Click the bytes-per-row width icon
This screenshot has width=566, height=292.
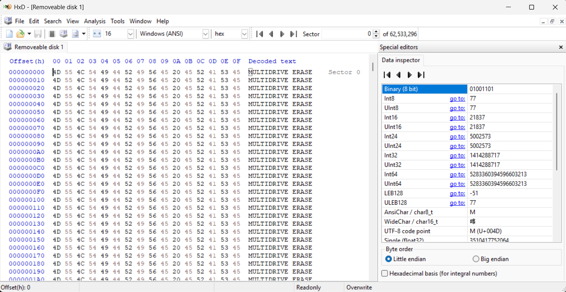pyautogui.click(x=97, y=34)
